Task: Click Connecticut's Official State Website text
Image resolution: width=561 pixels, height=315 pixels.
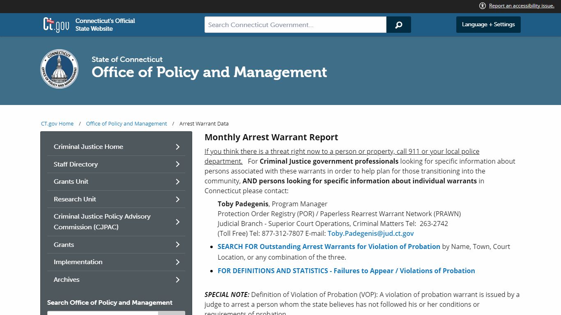Action: [105, 25]
